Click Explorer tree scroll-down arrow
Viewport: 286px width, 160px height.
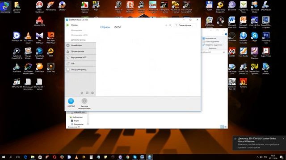tap(88, 124)
